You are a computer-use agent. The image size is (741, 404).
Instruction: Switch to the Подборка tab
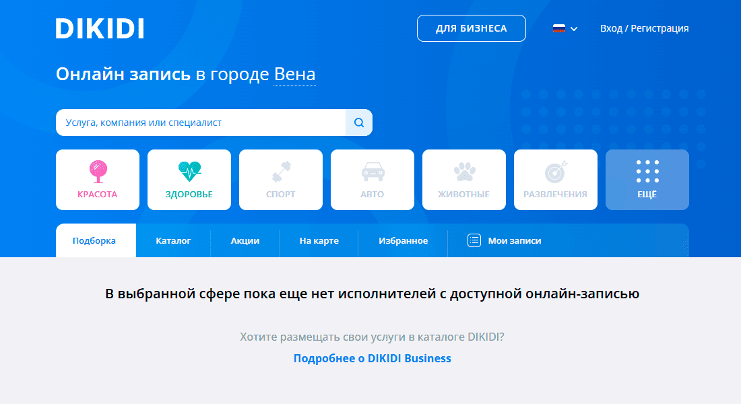(96, 240)
